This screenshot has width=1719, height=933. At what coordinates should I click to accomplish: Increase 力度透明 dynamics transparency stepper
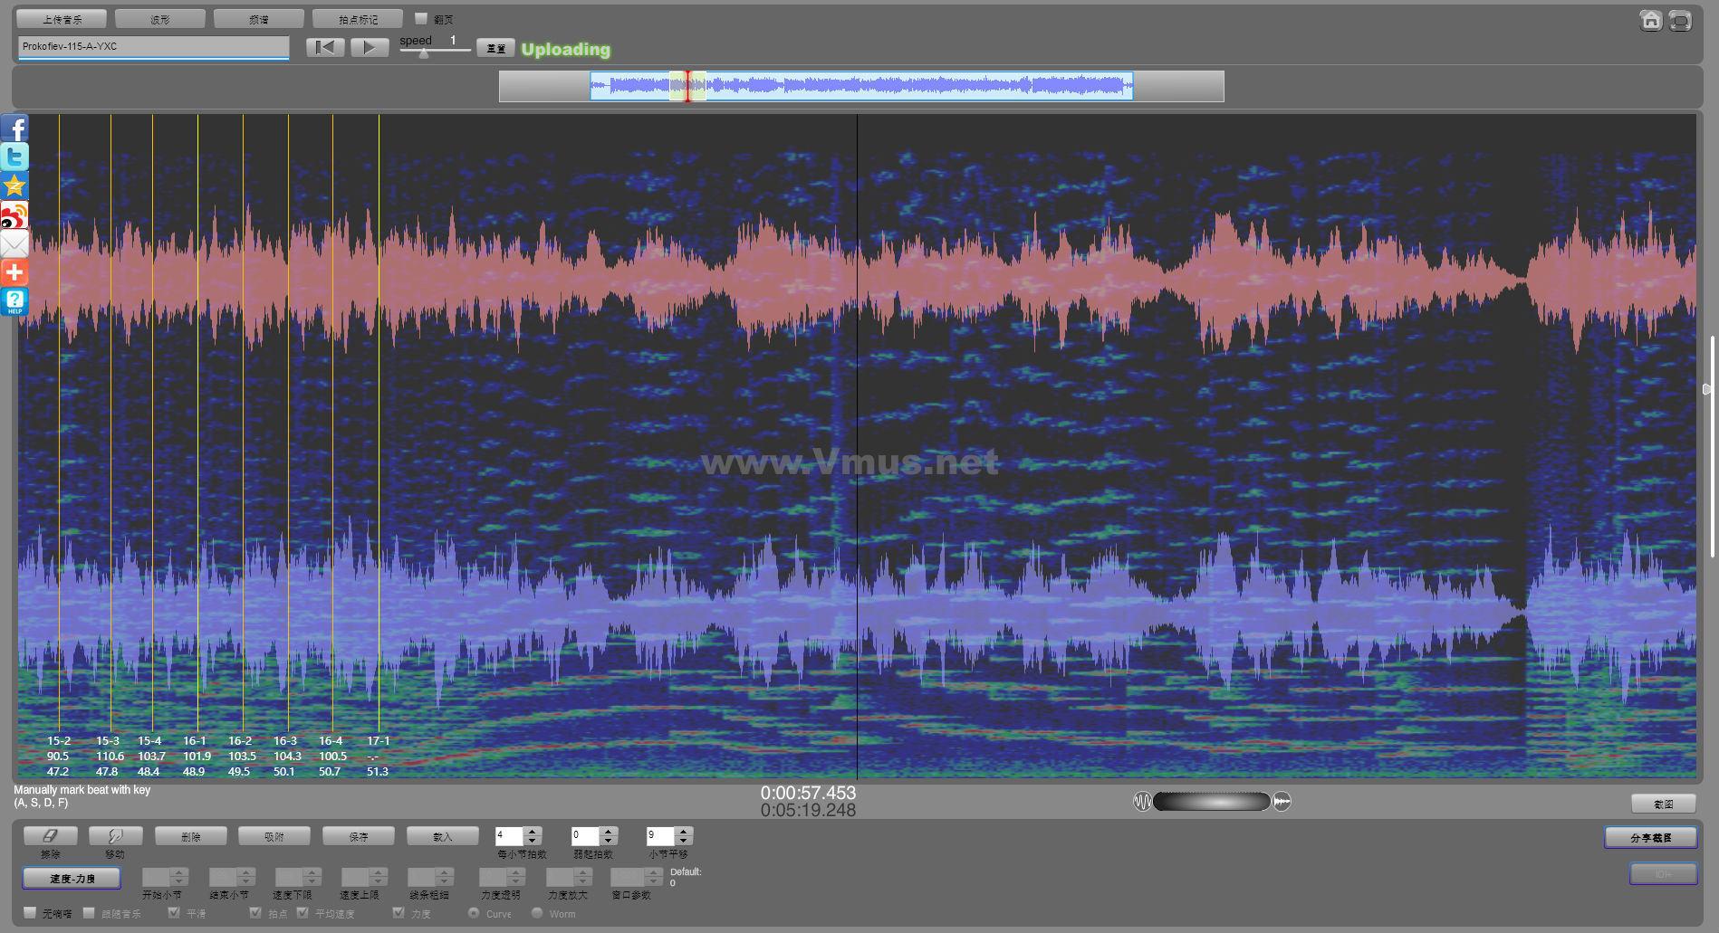(516, 872)
